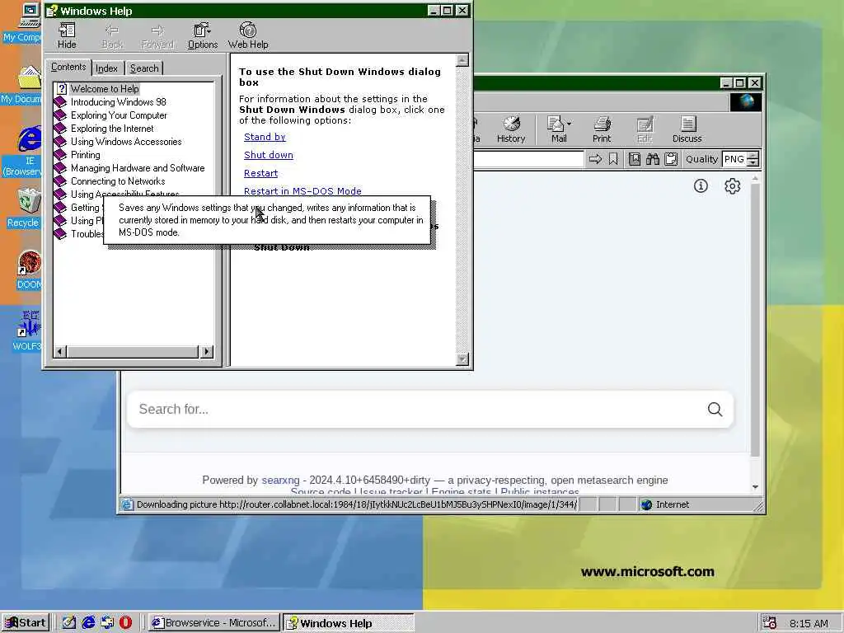Click the DOOM desktop shortcut
844x633 pixels.
pos(29,270)
